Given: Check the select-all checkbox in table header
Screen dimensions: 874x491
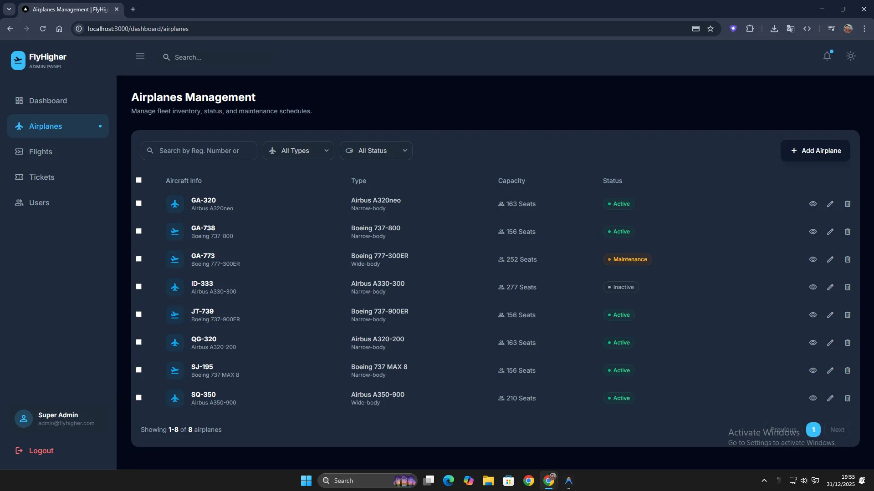Looking at the screenshot, I should click(x=139, y=180).
